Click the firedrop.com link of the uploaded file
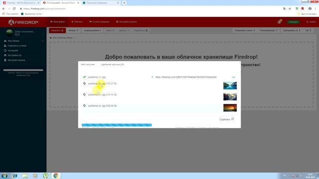 click(186, 77)
